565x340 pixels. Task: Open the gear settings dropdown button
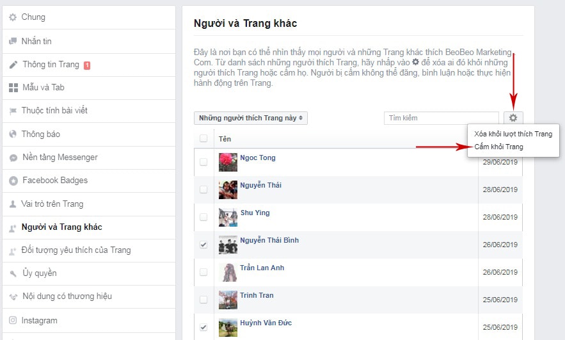(513, 118)
